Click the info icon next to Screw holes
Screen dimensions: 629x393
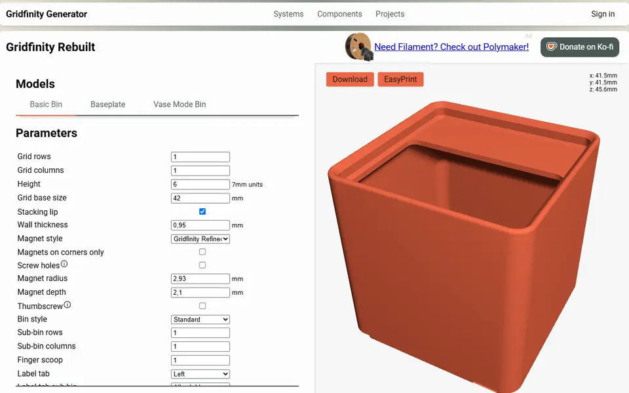(64, 264)
